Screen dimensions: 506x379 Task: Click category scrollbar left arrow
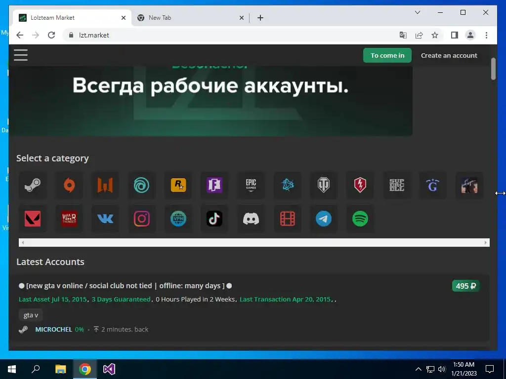click(x=23, y=243)
